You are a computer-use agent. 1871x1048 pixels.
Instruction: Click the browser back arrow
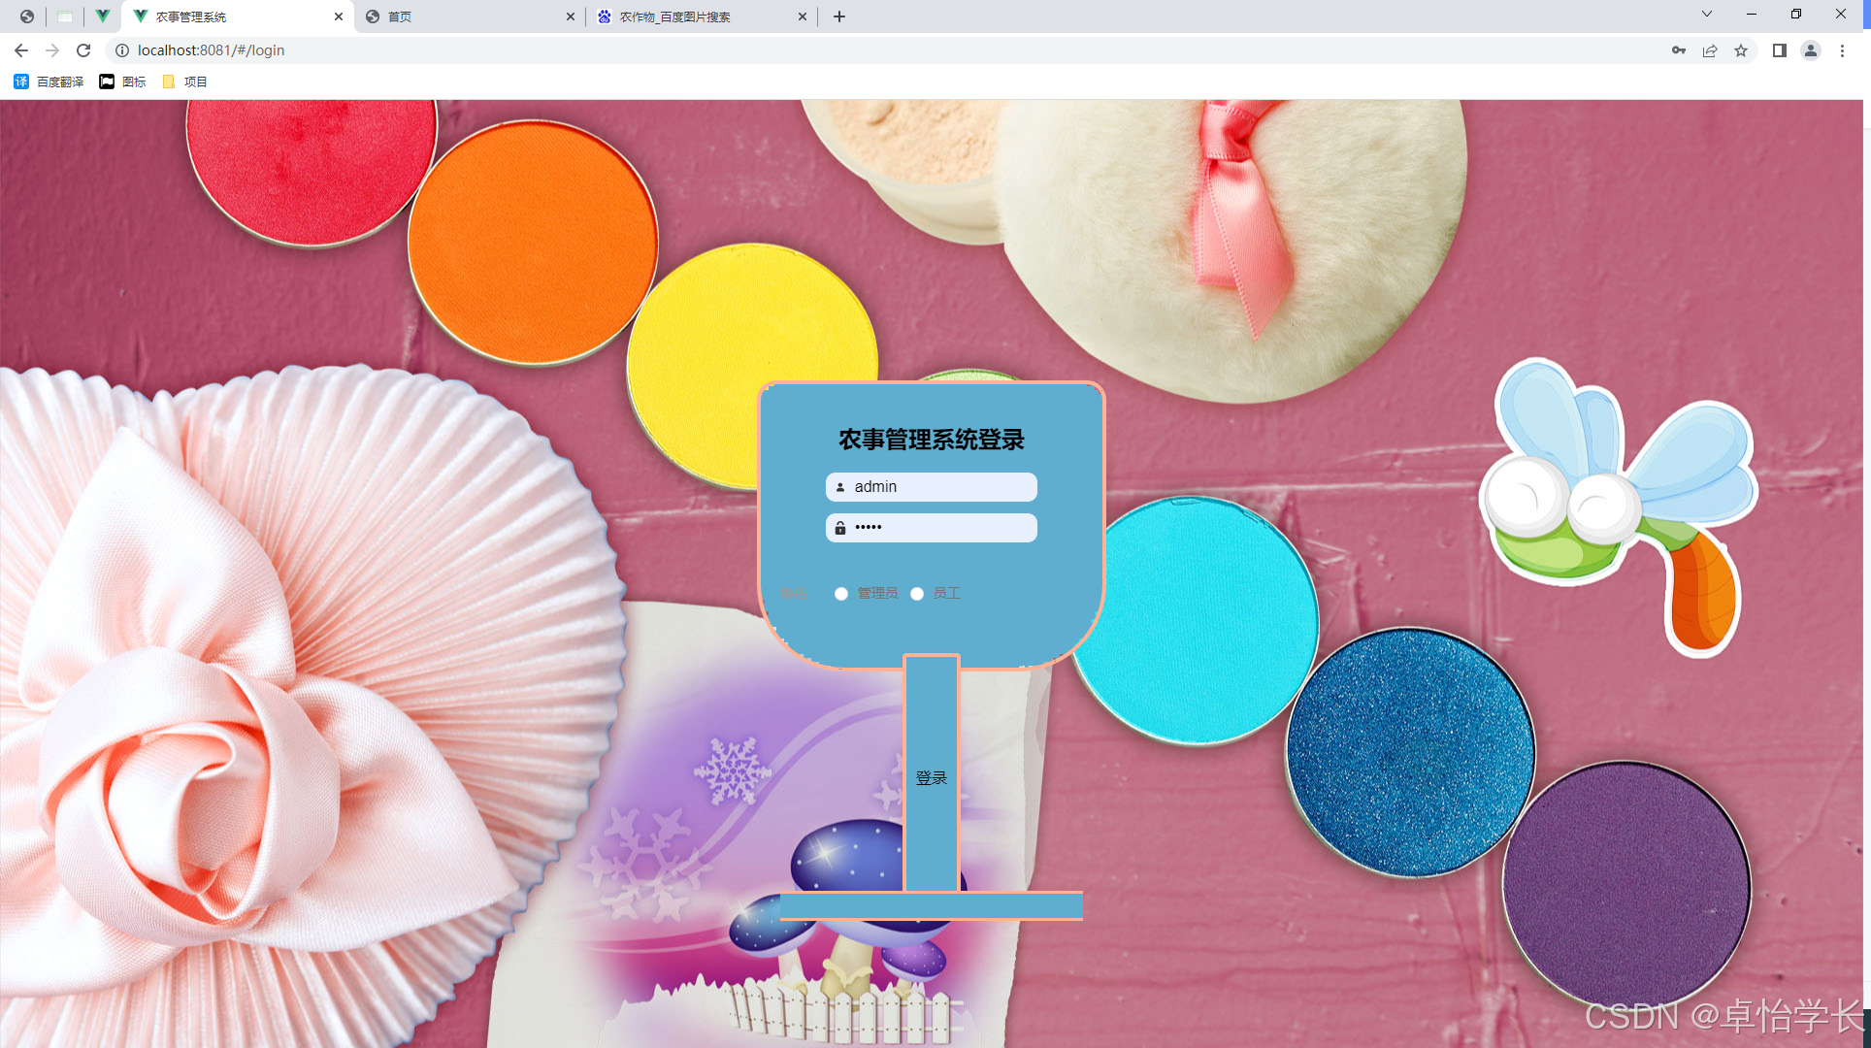point(21,50)
